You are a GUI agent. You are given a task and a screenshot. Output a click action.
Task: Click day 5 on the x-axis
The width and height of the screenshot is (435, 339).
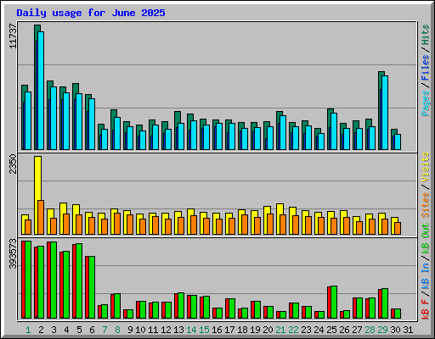[79, 330]
